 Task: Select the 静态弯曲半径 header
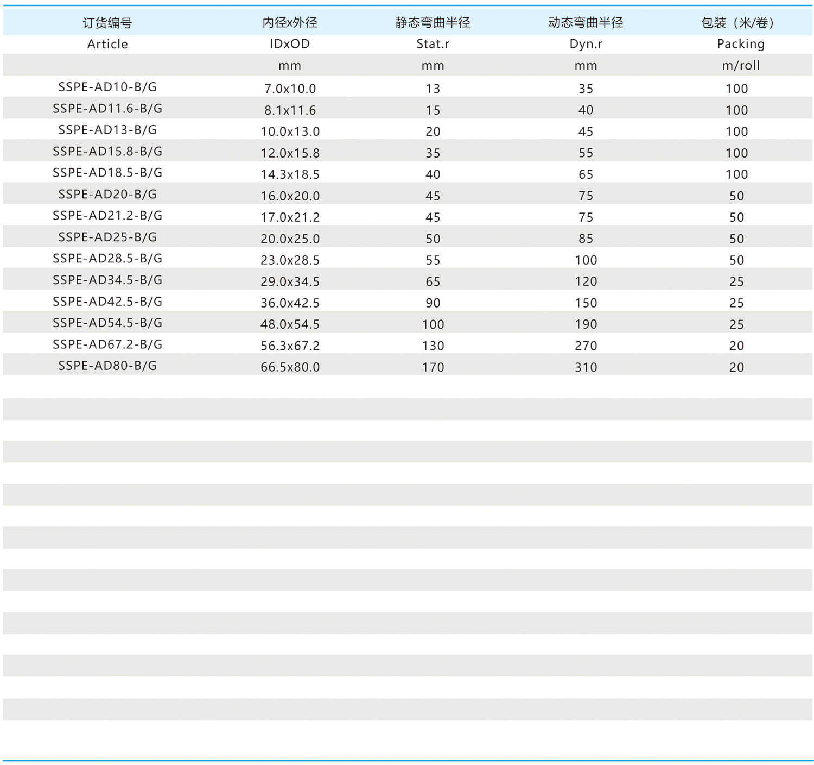[433, 23]
